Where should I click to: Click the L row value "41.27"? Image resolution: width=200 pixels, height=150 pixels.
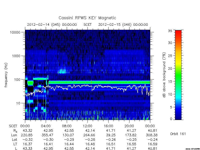point(131,148)
